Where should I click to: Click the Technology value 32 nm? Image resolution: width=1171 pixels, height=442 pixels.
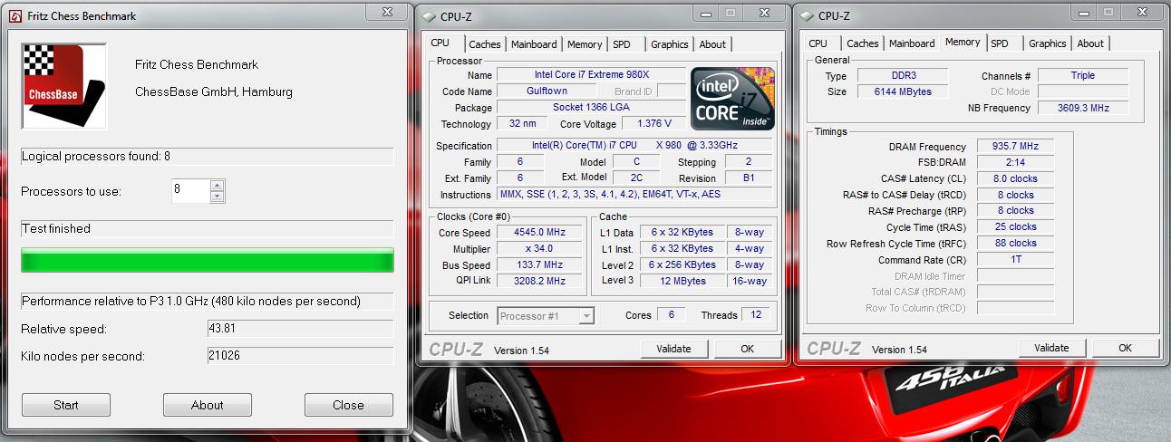[522, 124]
